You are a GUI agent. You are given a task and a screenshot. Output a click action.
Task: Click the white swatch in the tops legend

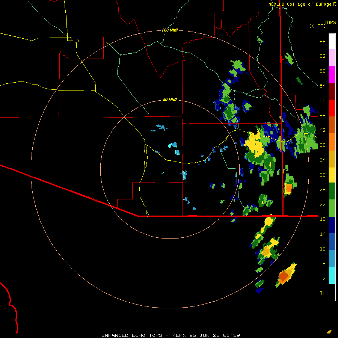332,41
